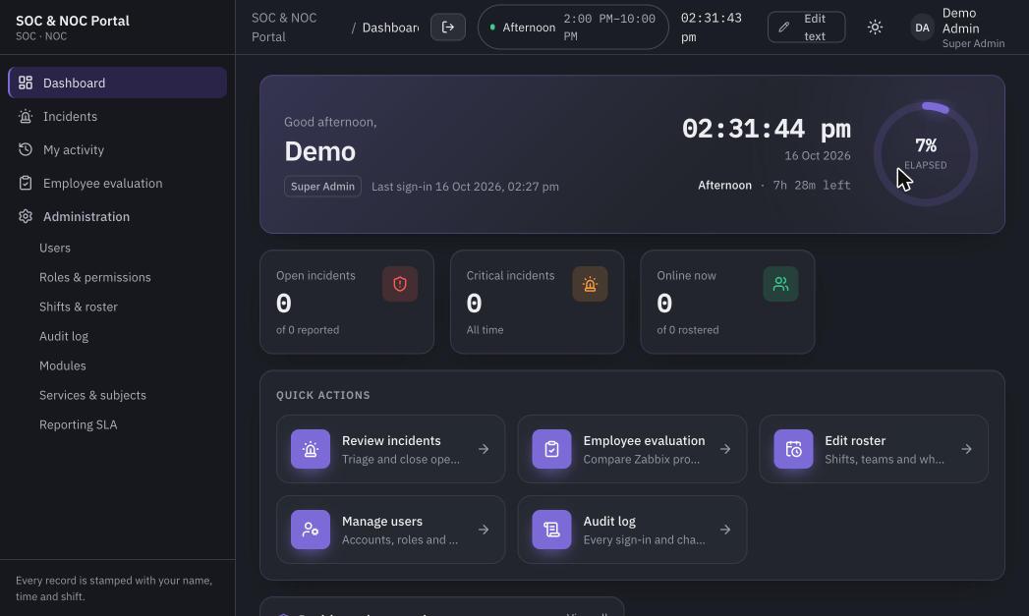Open Modules settings
1029x616 pixels.
point(62,366)
